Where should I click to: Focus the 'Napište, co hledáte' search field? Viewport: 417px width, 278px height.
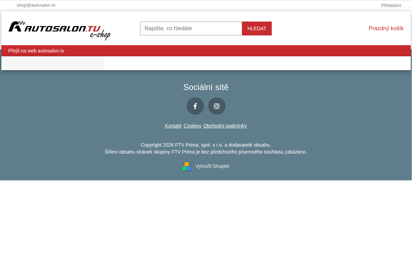pyautogui.click(x=191, y=28)
